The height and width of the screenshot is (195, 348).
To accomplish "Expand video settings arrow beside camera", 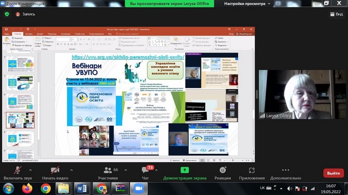I will [x=71, y=170].
